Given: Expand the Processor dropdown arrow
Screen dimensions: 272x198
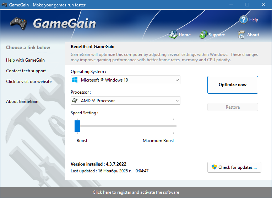Looking at the screenshot, I should coord(177,100).
